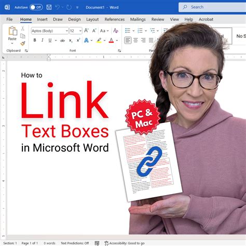Select Align Left paragraph alignment
This screenshot has width=246, height=246.
pyautogui.click(x=128, y=40)
